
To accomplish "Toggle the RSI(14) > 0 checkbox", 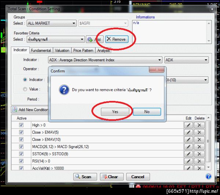I will click(x=21, y=161).
